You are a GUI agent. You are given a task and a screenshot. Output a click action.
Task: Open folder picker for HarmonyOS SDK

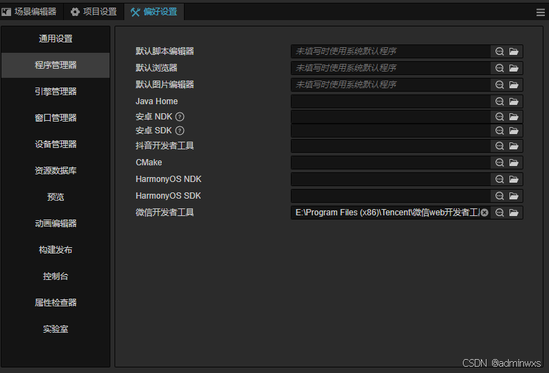click(514, 196)
